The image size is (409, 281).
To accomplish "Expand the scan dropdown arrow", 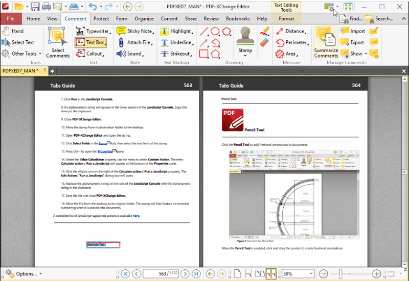I will [82, 7].
